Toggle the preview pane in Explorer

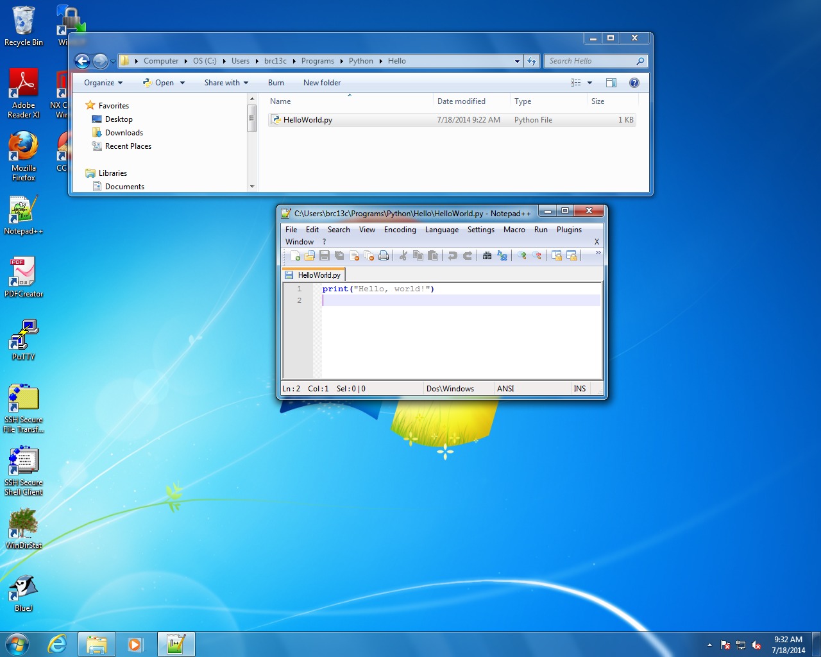tap(611, 83)
